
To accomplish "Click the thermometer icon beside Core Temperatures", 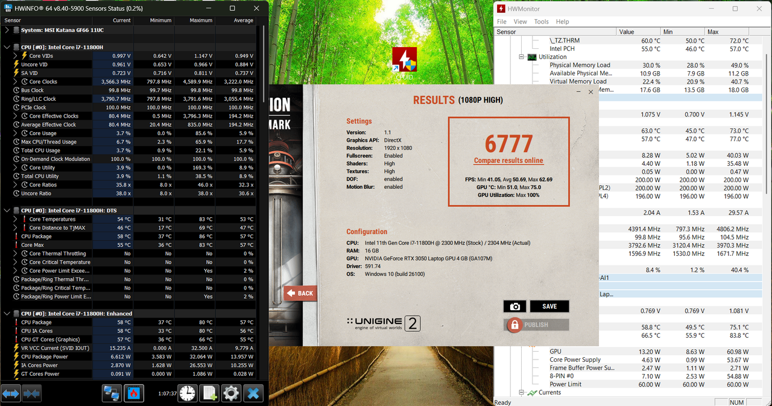I will point(25,219).
